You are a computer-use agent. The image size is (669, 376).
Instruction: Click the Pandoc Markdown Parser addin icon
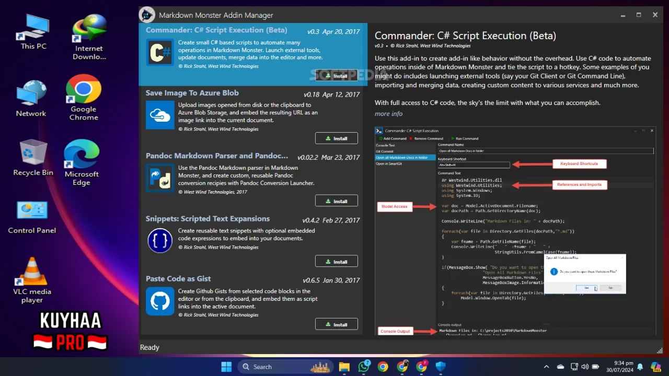click(x=160, y=178)
